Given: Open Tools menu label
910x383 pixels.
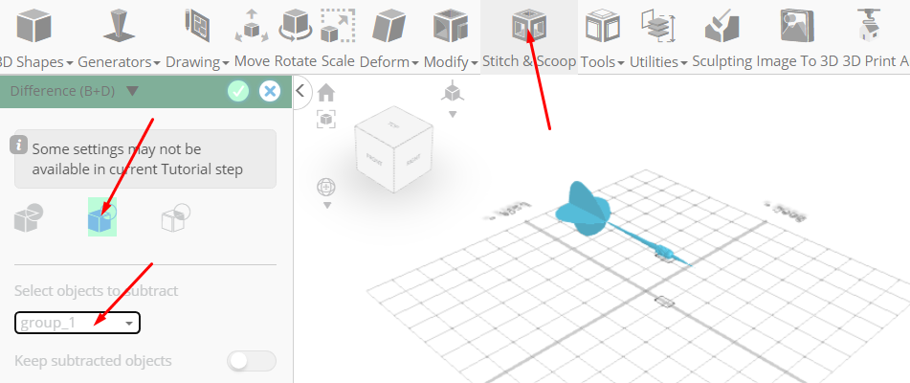Looking at the screenshot, I should (603, 61).
